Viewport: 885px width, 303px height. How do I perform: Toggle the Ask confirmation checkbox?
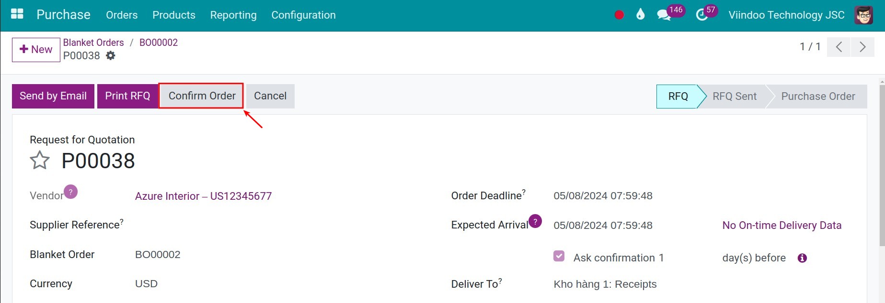(559, 256)
